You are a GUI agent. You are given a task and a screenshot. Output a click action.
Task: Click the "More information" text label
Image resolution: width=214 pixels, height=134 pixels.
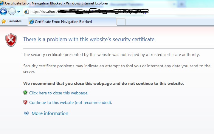tap(50, 113)
